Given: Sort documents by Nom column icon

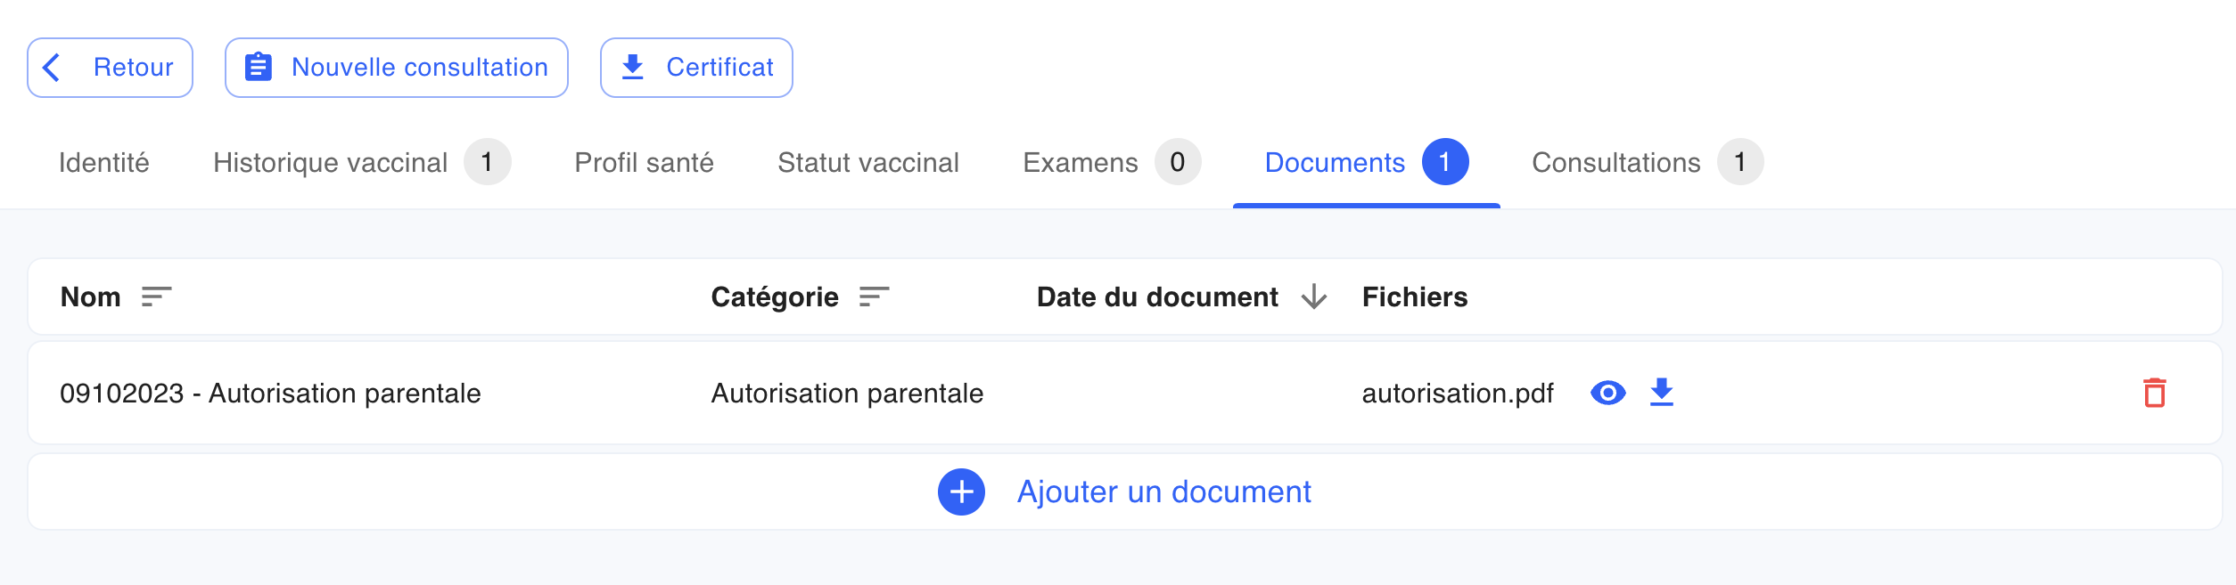Looking at the screenshot, I should coord(156,297).
